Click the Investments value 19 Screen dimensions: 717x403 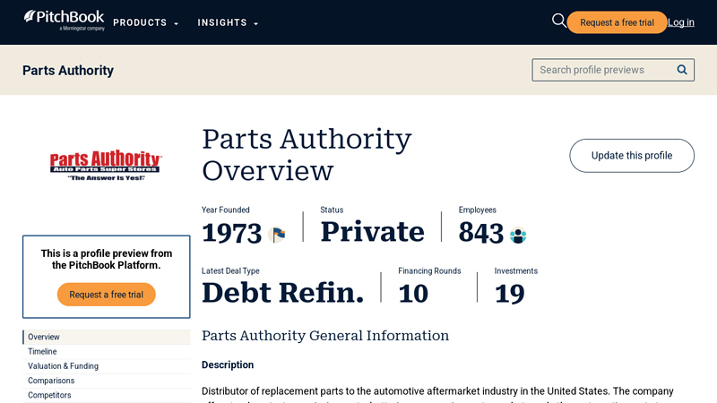click(x=509, y=294)
